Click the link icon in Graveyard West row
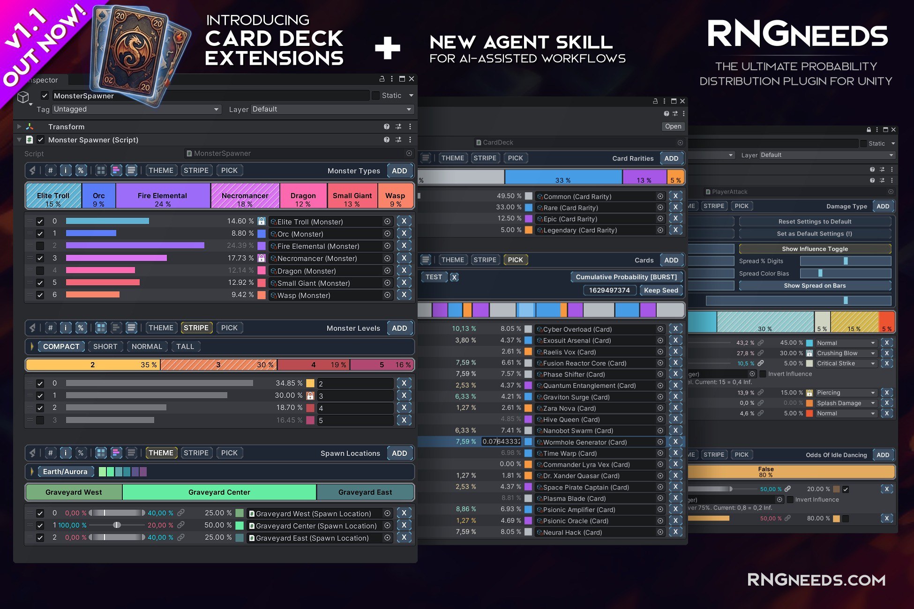 [x=181, y=512]
